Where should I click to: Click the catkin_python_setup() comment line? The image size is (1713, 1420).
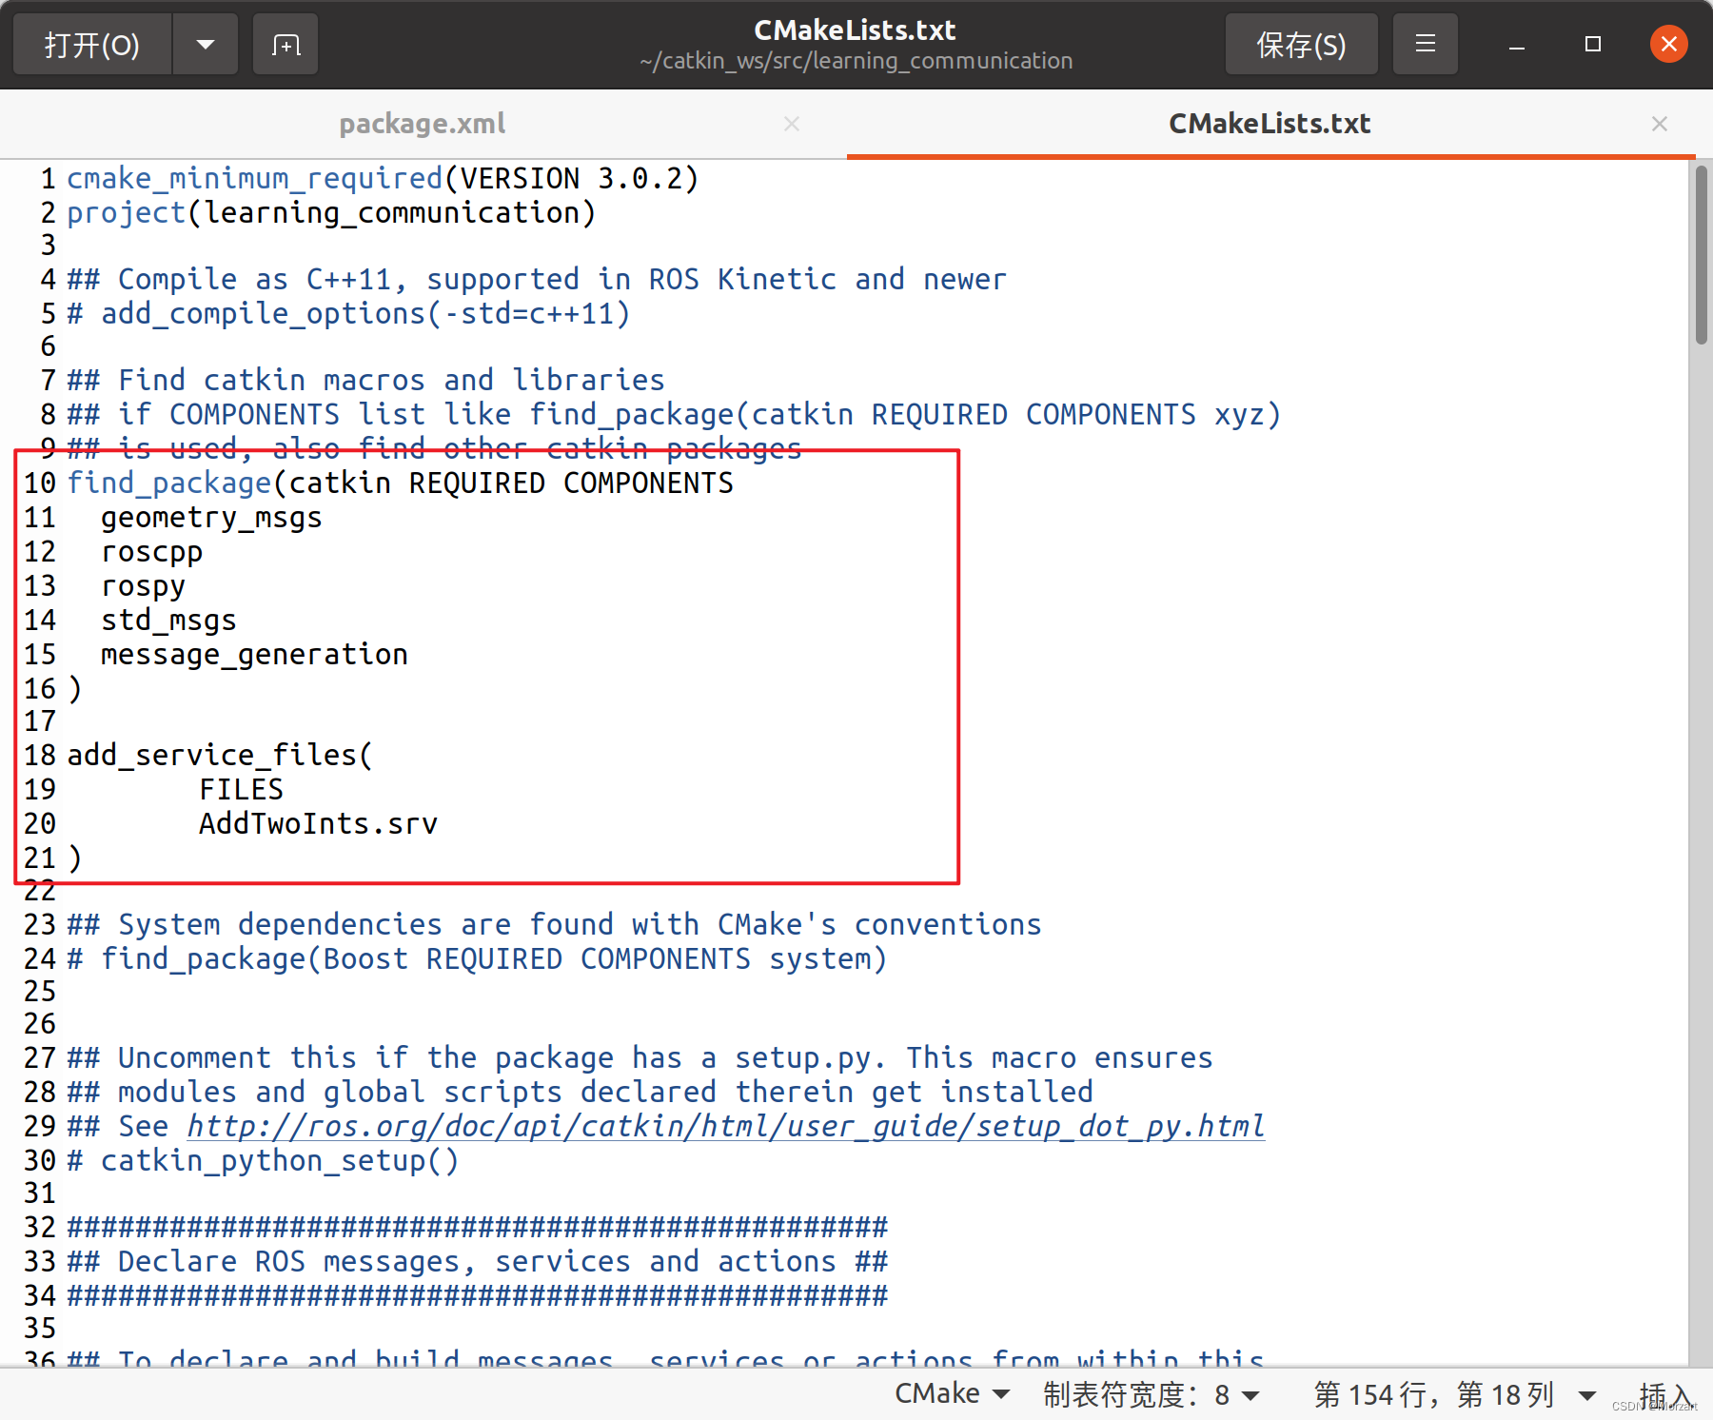pyautogui.click(x=263, y=1160)
